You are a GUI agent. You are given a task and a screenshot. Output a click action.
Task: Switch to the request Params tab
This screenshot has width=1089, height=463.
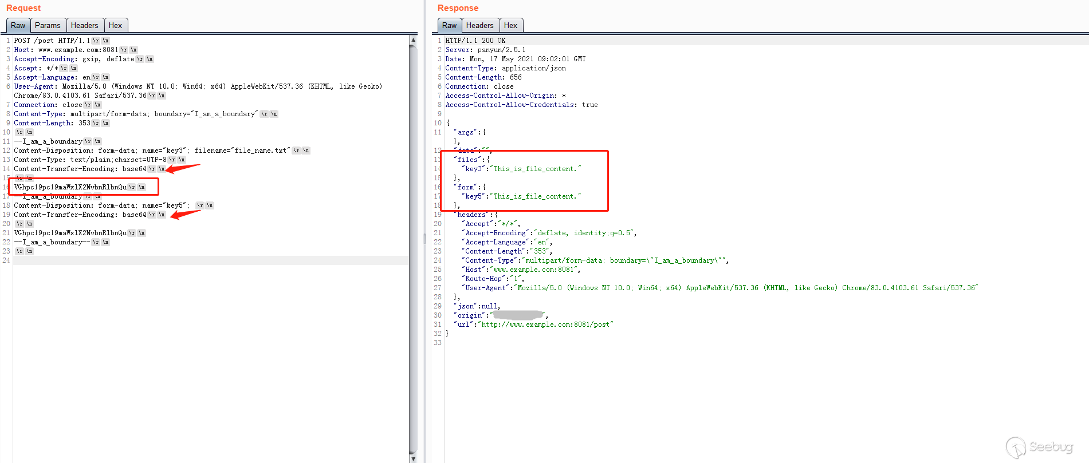point(47,25)
